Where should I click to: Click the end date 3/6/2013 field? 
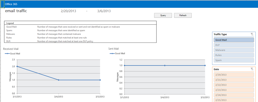[x=104, y=11]
